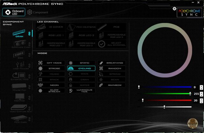Open settings via the gear icon
Viewport: 204px width, 133px height.
[x=174, y=9]
